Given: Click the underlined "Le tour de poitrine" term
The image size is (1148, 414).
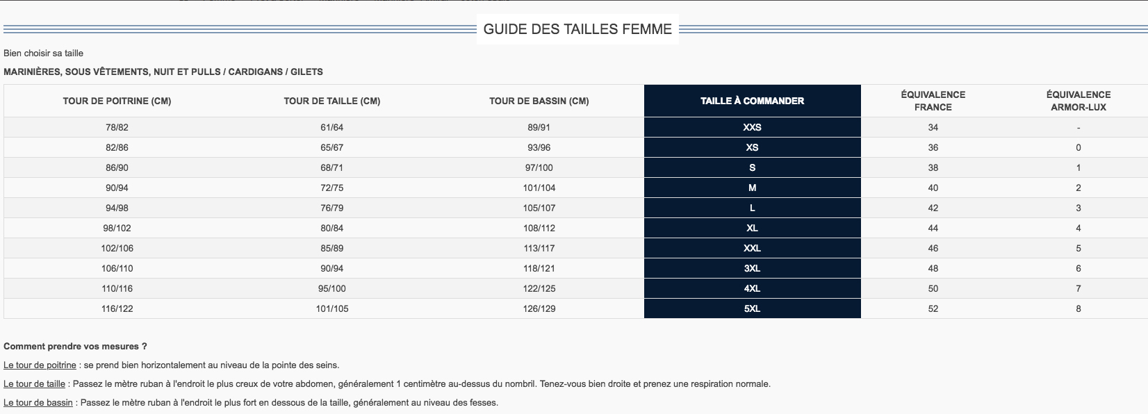Looking at the screenshot, I should (x=40, y=365).
